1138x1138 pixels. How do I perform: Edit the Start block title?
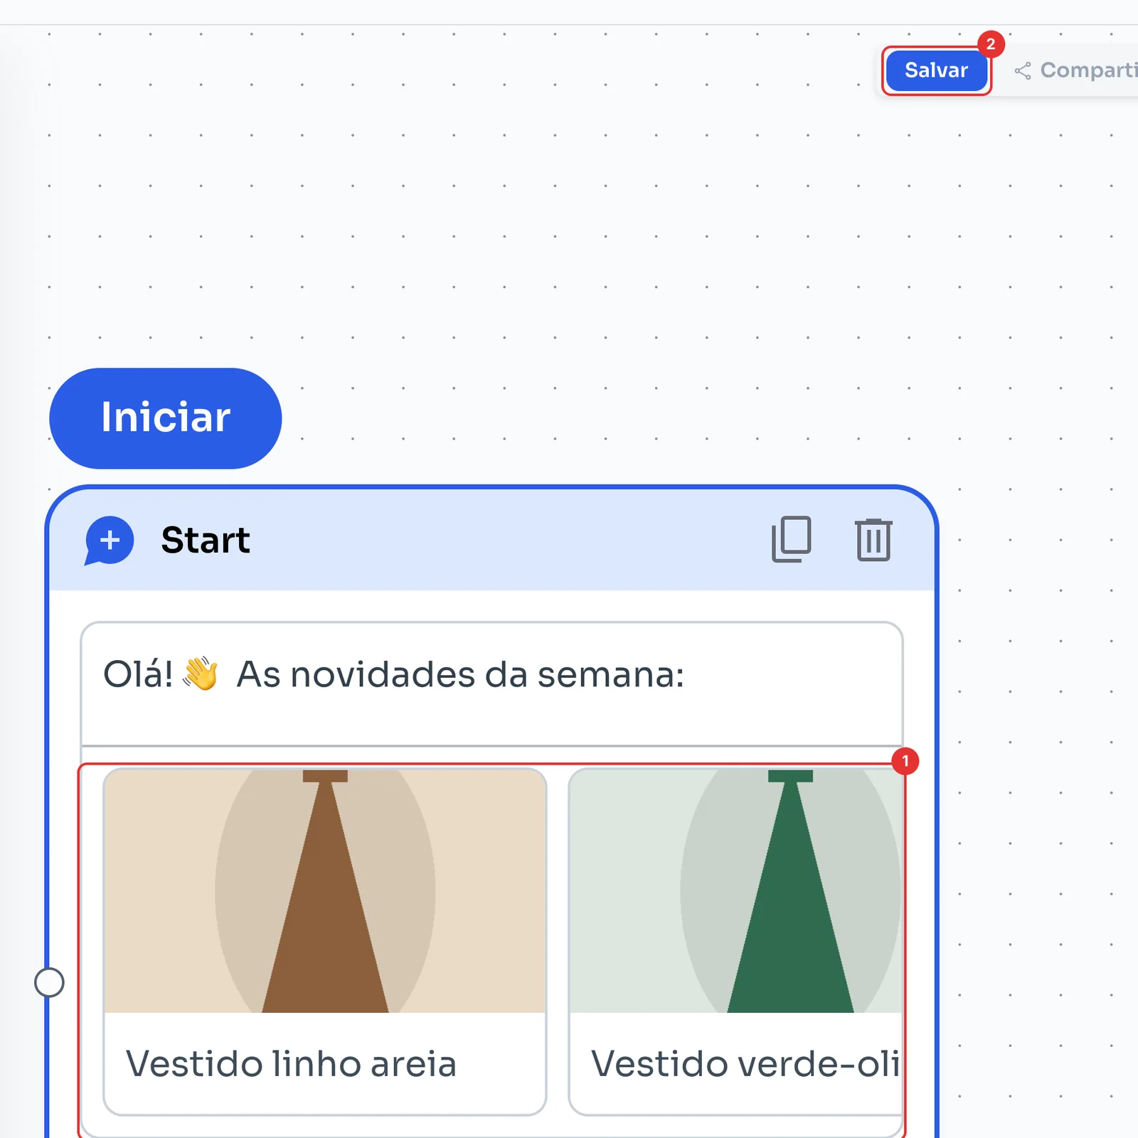pos(206,540)
